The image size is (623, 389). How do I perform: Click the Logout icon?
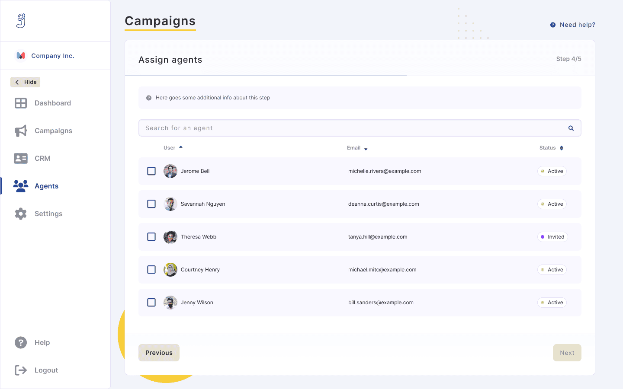[x=20, y=370]
